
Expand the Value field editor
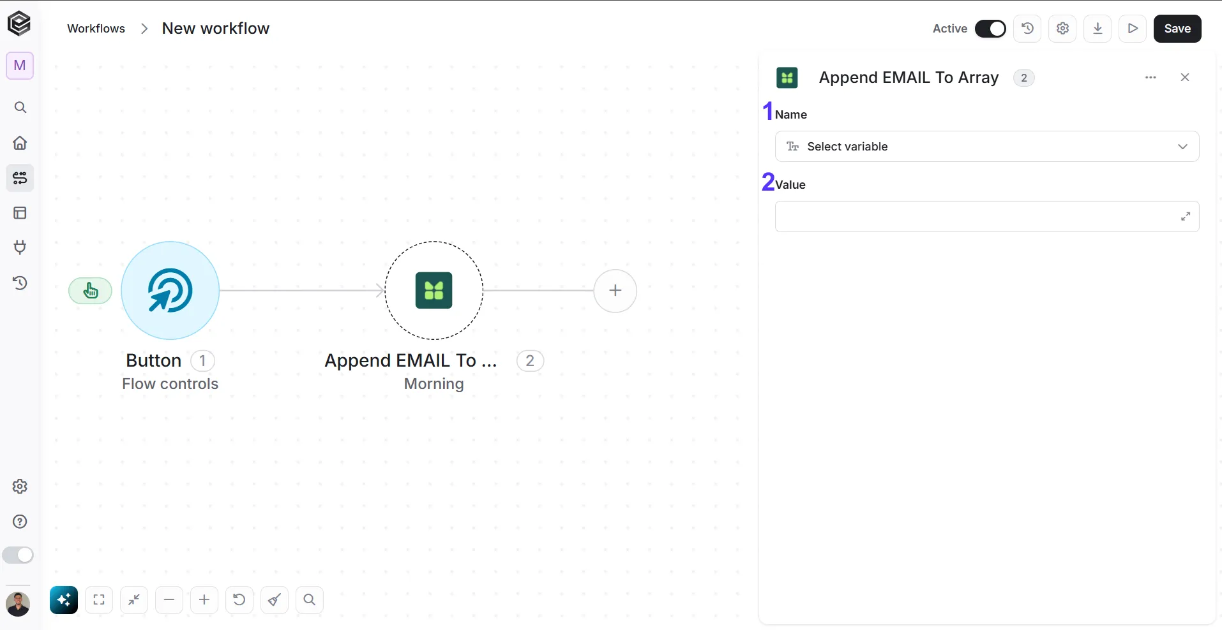click(1185, 217)
